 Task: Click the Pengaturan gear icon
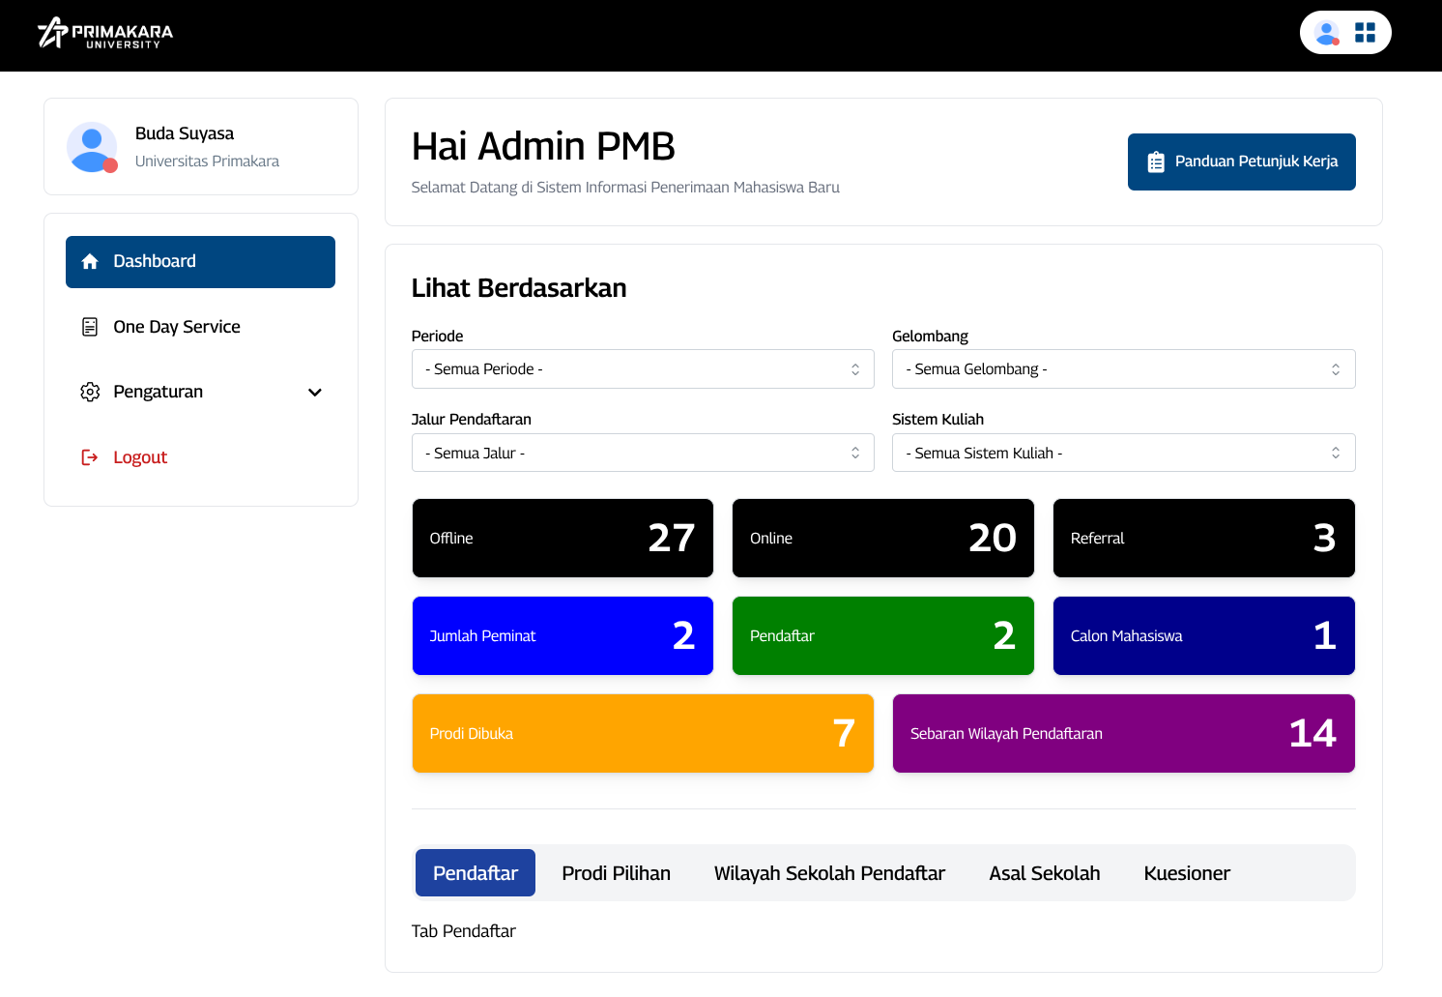pos(90,392)
